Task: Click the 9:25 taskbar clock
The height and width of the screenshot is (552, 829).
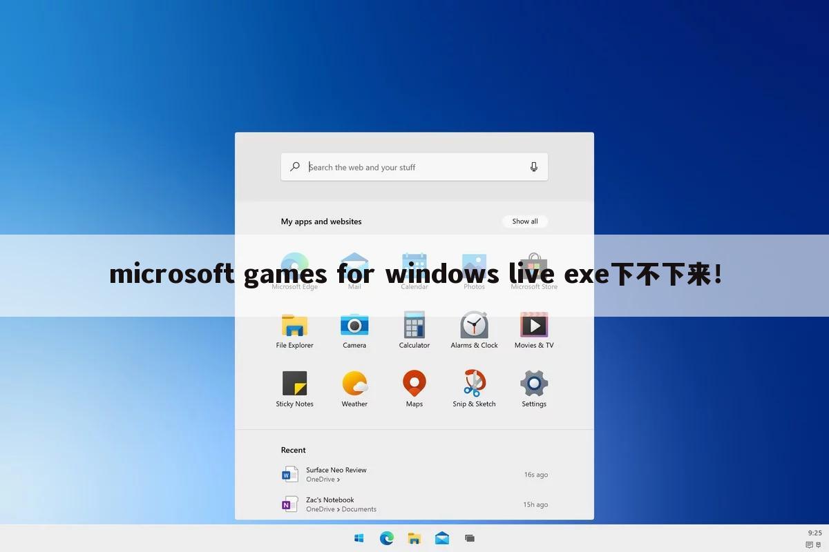Action: pos(815,533)
